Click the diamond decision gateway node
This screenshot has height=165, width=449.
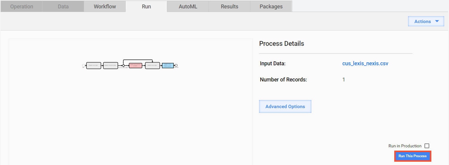tap(123, 66)
